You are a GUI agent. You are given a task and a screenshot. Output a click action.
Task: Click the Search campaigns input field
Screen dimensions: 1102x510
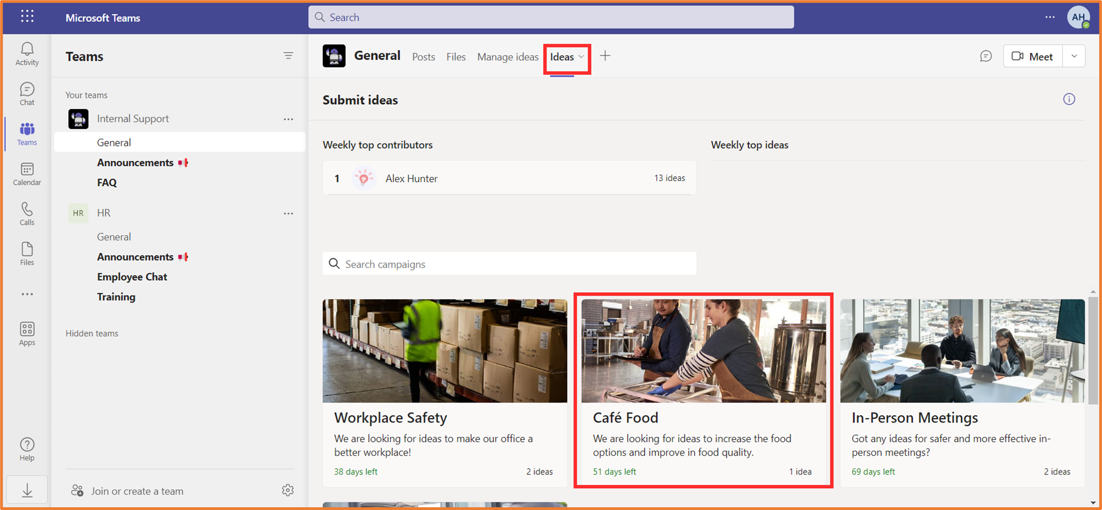pos(509,264)
